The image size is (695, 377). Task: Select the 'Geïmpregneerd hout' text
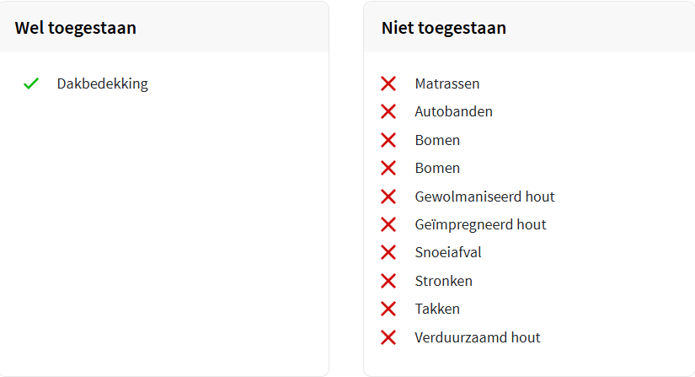(480, 224)
